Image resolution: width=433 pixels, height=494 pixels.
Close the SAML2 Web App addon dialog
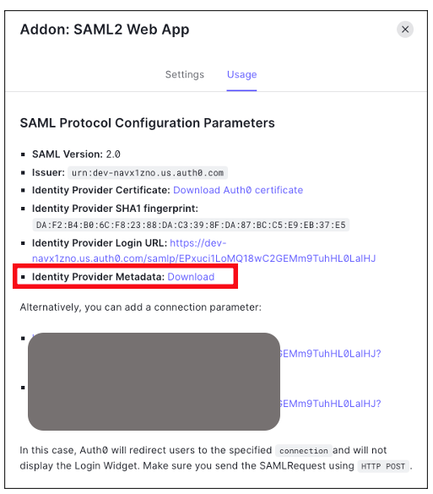point(405,30)
